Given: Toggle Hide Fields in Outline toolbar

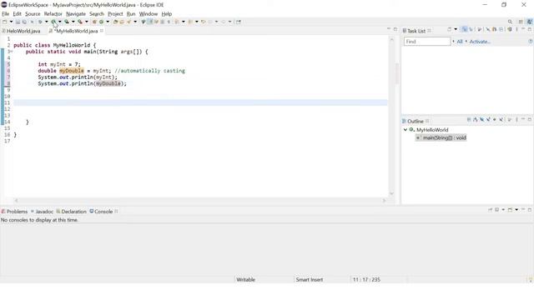Looking at the screenshot, I should click(x=481, y=119).
